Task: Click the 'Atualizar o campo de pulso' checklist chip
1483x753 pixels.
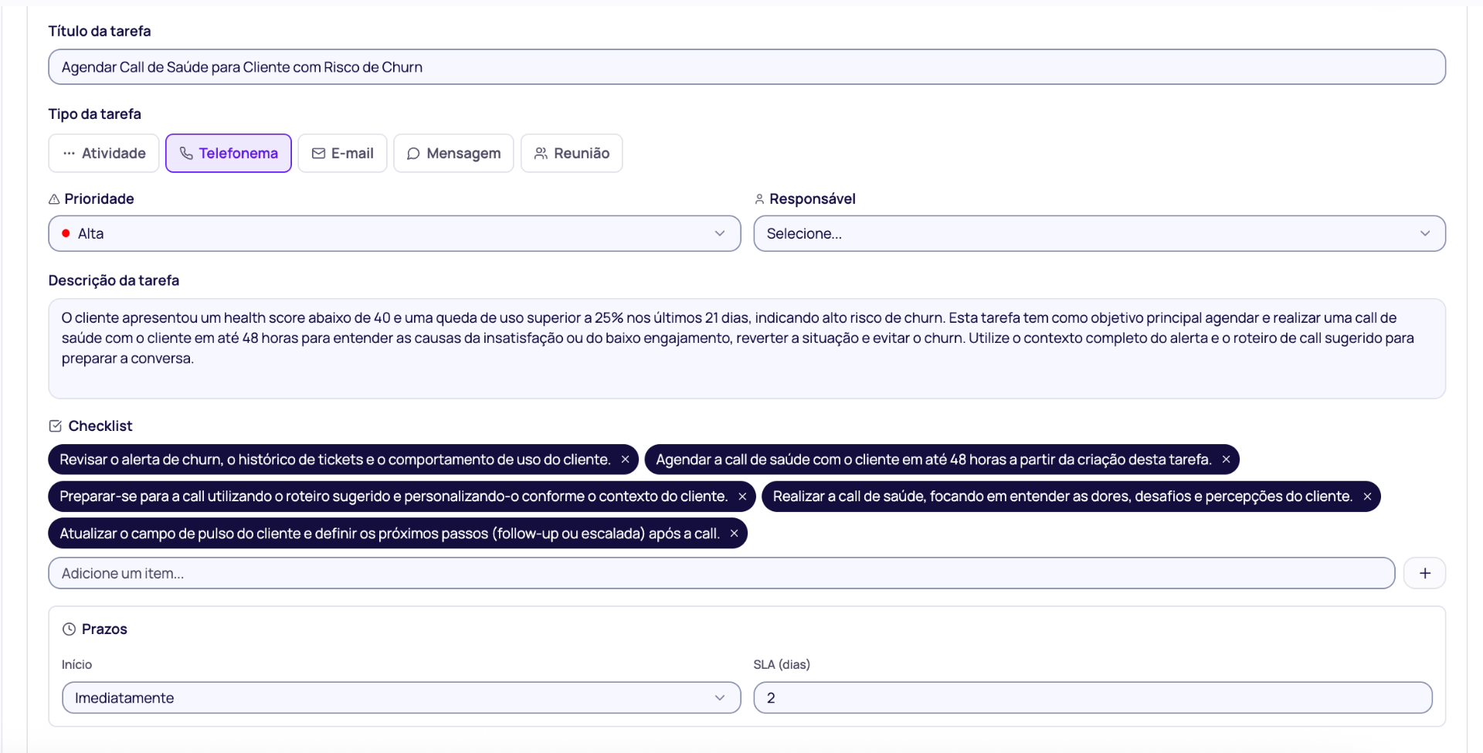Action: 398,534
